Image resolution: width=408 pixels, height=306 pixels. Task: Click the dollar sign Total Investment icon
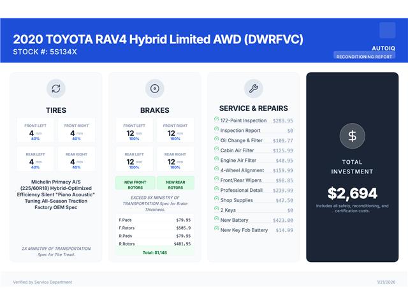click(352, 135)
